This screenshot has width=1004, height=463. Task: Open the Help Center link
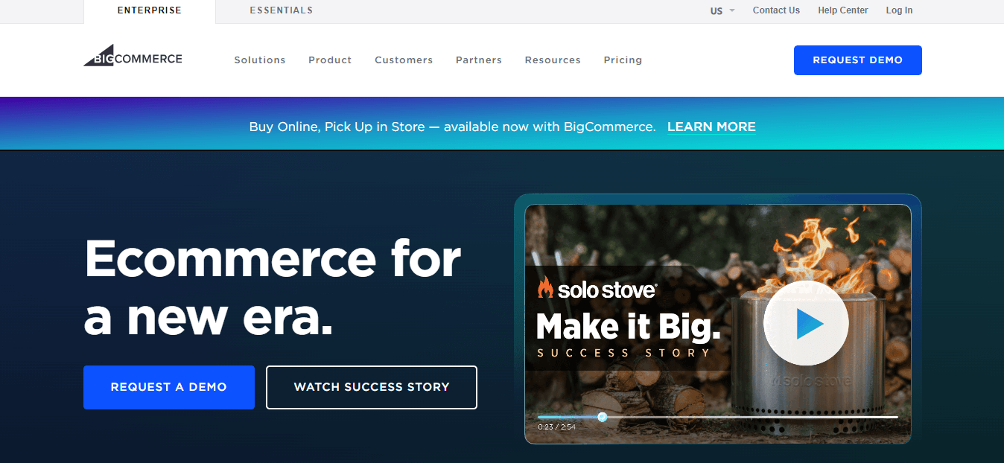tap(843, 10)
